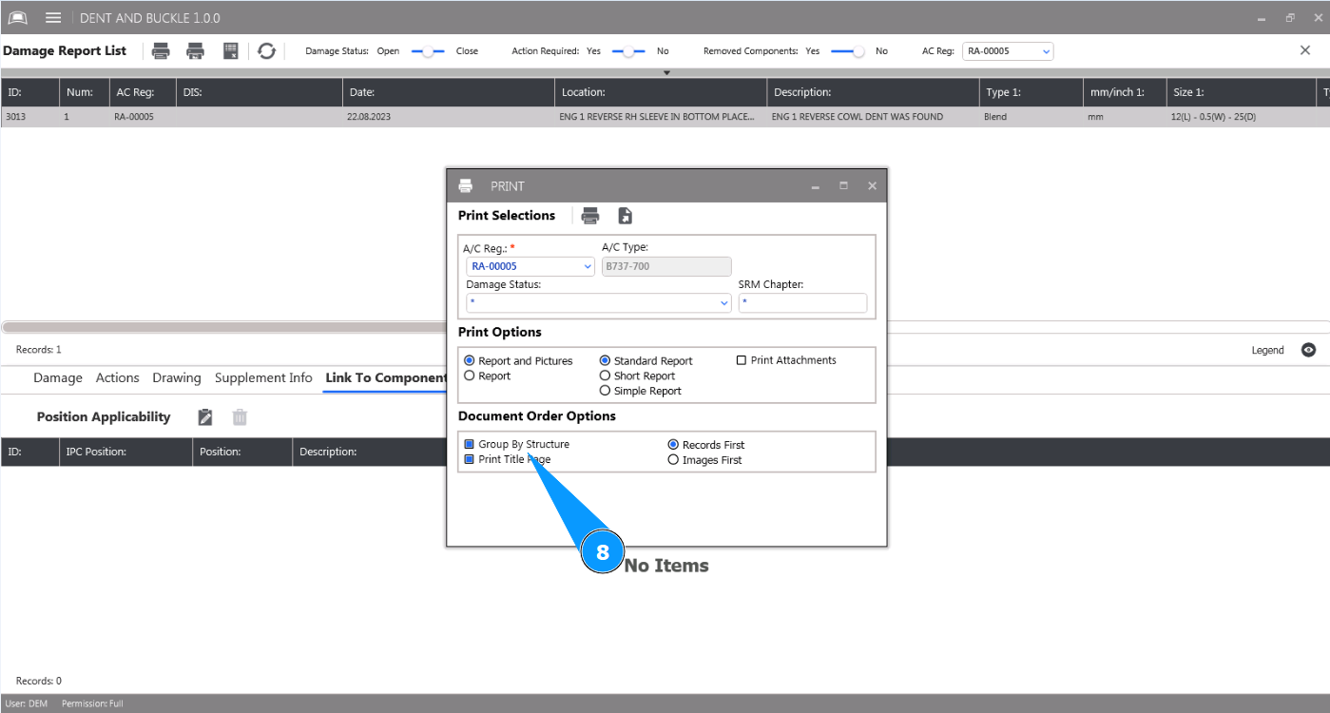This screenshot has height=713, width=1330.
Task: Click the SRM Chapter input field
Action: tap(802, 303)
